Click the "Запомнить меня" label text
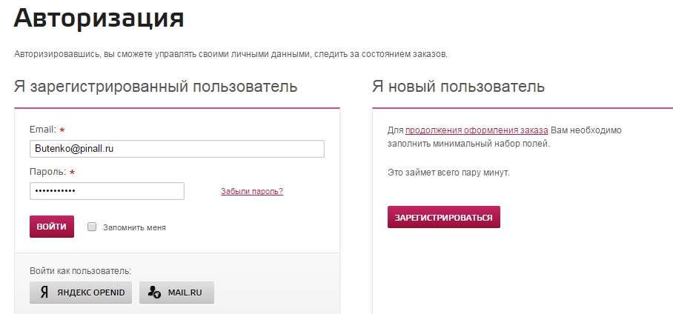This screenshot has height=314, width=673. click(134, 227)
